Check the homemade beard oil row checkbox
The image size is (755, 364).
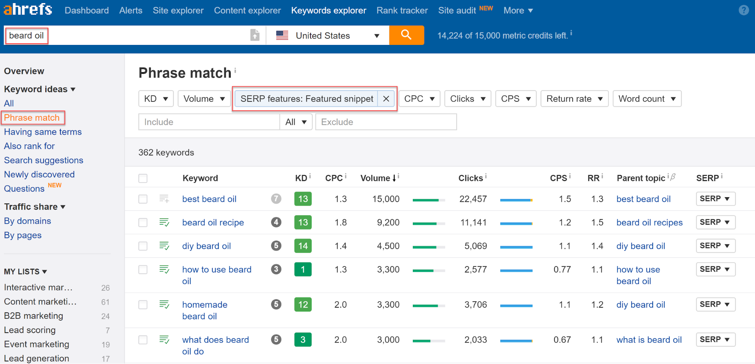click(143, 304)
